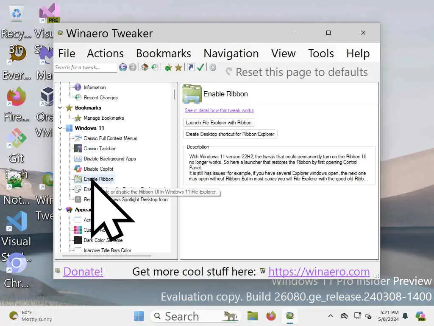Show hidden system tray icons chevron
Viewport: 434px width, 326px height.
331,316
